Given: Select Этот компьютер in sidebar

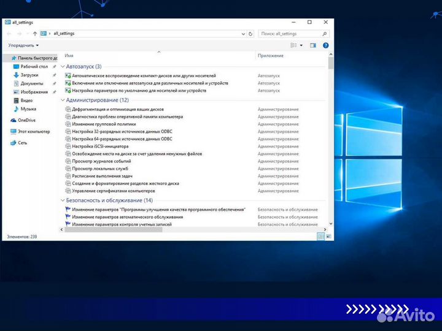Looking at the screenshot, I should 34,131.
